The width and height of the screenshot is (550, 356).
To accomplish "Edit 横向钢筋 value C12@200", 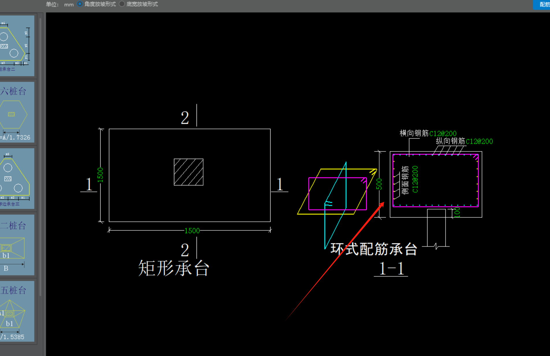I will point(443,134).
